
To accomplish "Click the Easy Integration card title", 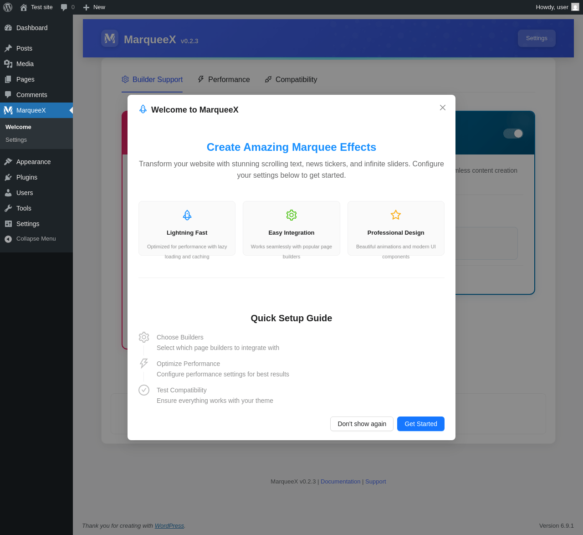I will [291, 233].
